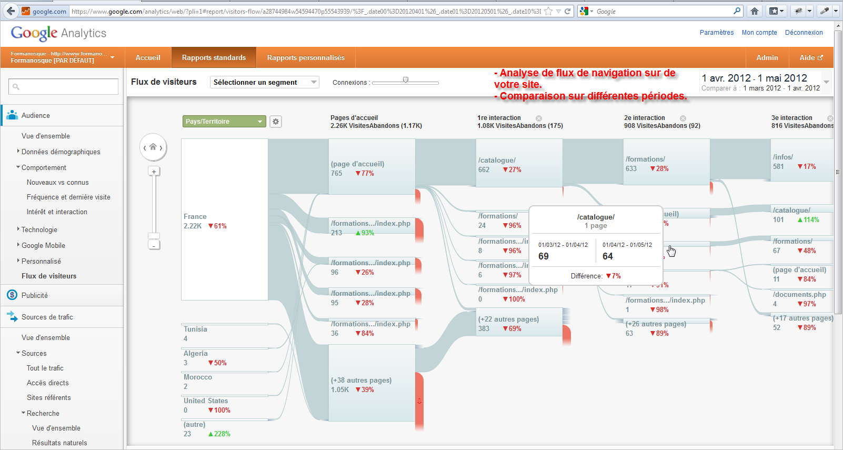Open Aide help tab

[811, 57]
